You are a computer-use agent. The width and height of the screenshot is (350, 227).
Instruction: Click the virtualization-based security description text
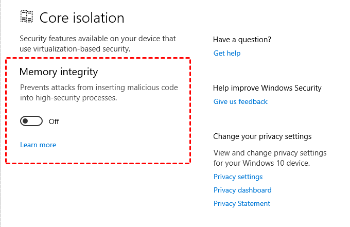(98, 44)
